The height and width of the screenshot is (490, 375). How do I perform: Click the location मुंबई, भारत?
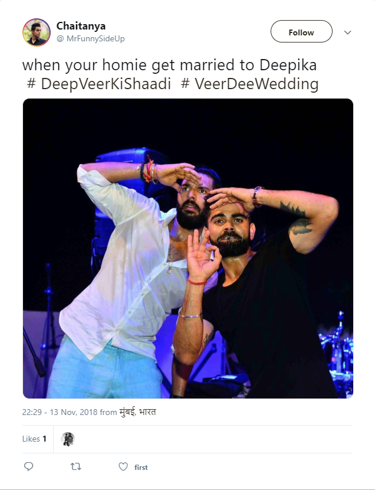(137, 412)
